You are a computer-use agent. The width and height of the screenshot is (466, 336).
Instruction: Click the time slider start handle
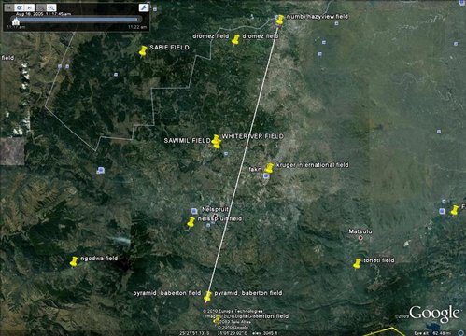pyautogui.click(x=16, y=21)
